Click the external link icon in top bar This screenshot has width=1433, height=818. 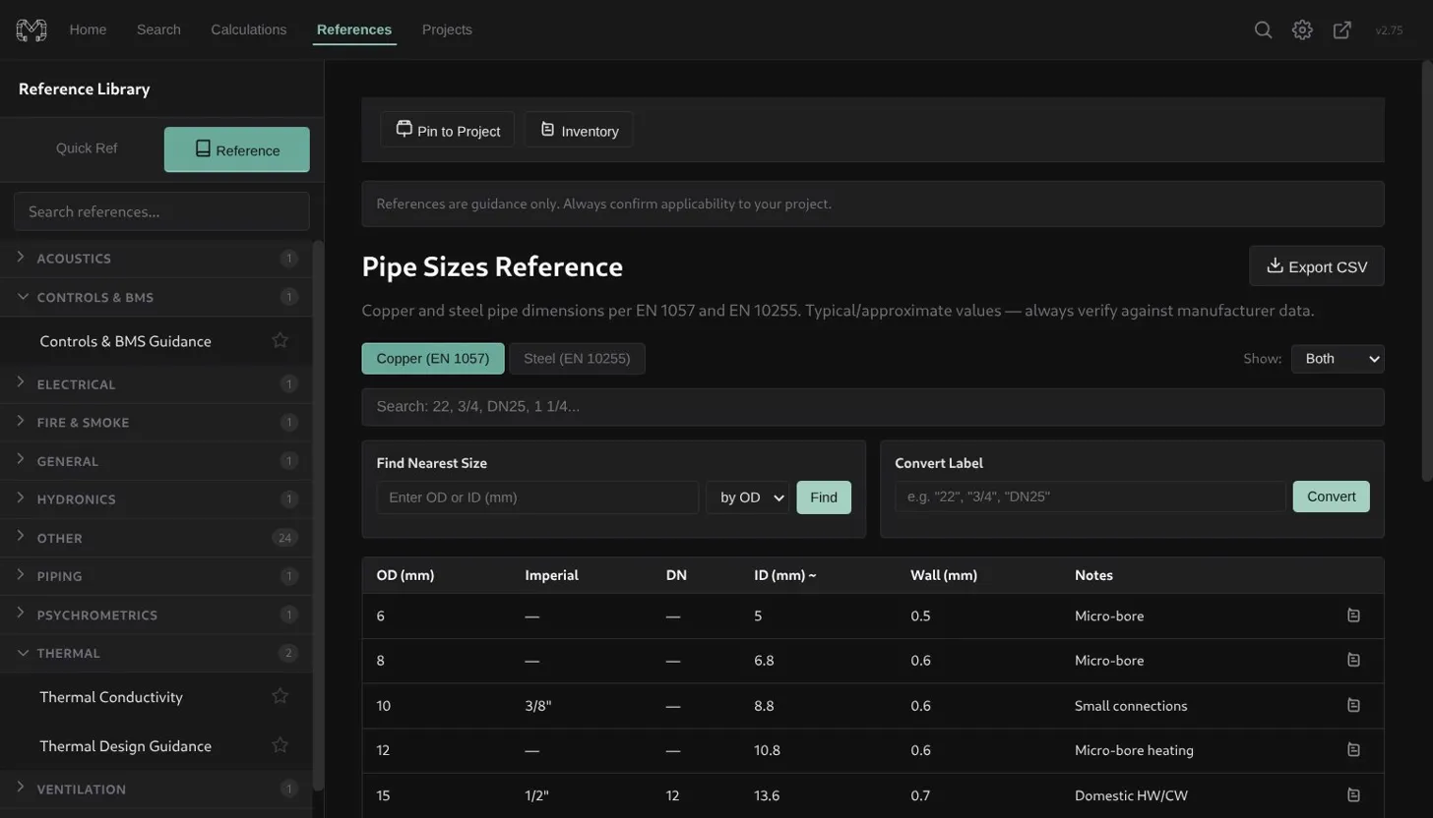point(1340,29)
